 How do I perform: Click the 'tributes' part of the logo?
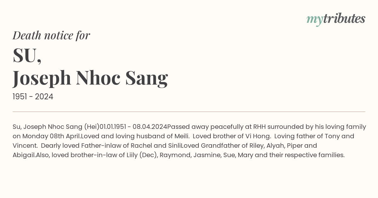click(344, 19)
